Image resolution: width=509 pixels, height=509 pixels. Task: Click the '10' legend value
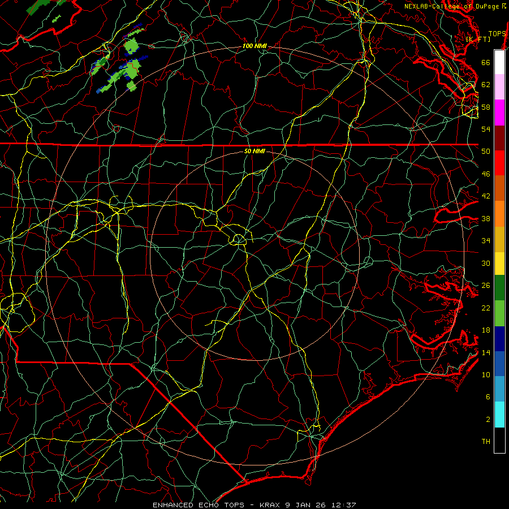[x=486, y=374]
